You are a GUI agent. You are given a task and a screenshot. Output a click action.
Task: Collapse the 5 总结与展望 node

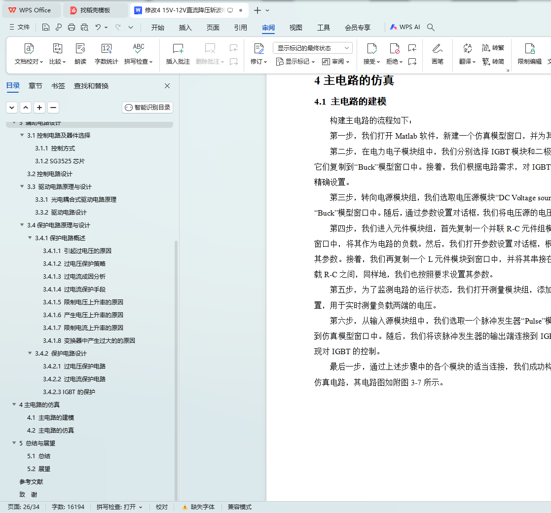[14, 443]
